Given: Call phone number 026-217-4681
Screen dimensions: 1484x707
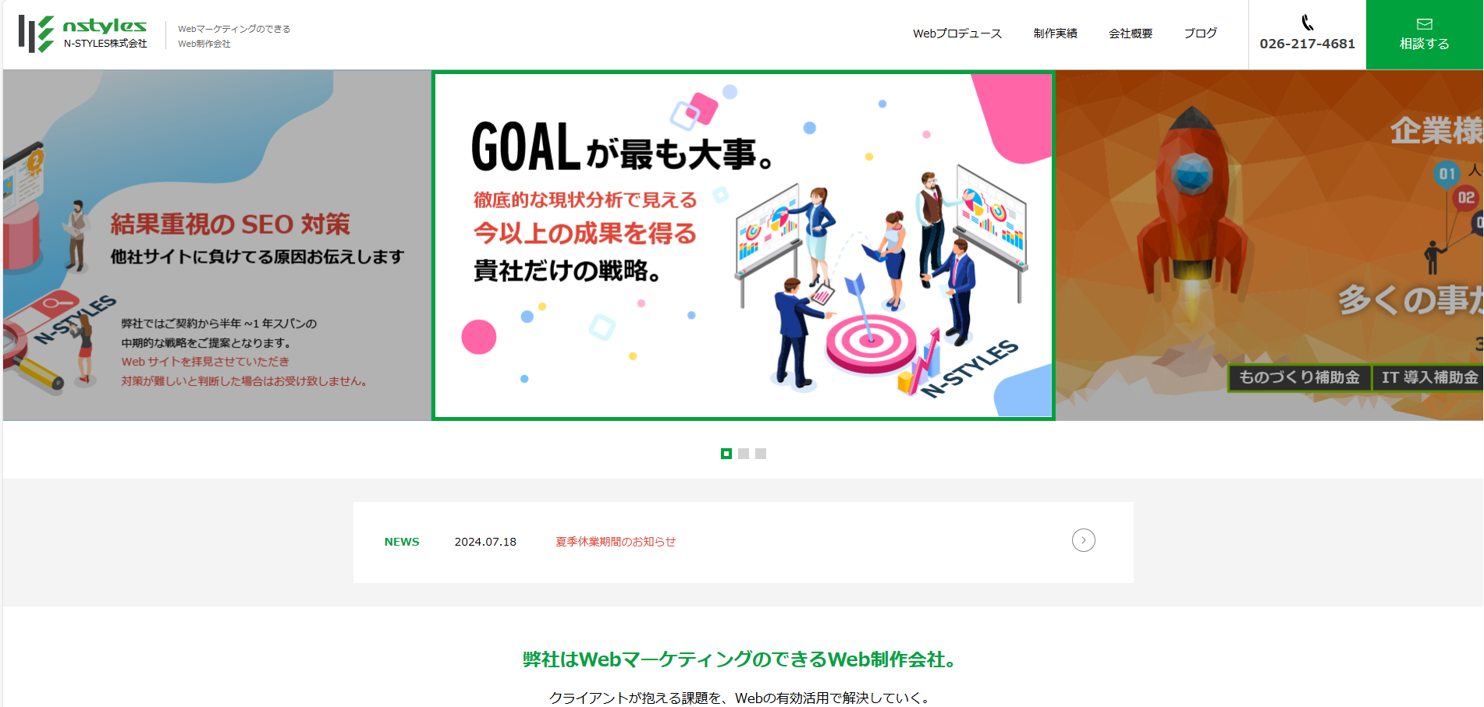Looking at the screenshot, I should 1308,44.
